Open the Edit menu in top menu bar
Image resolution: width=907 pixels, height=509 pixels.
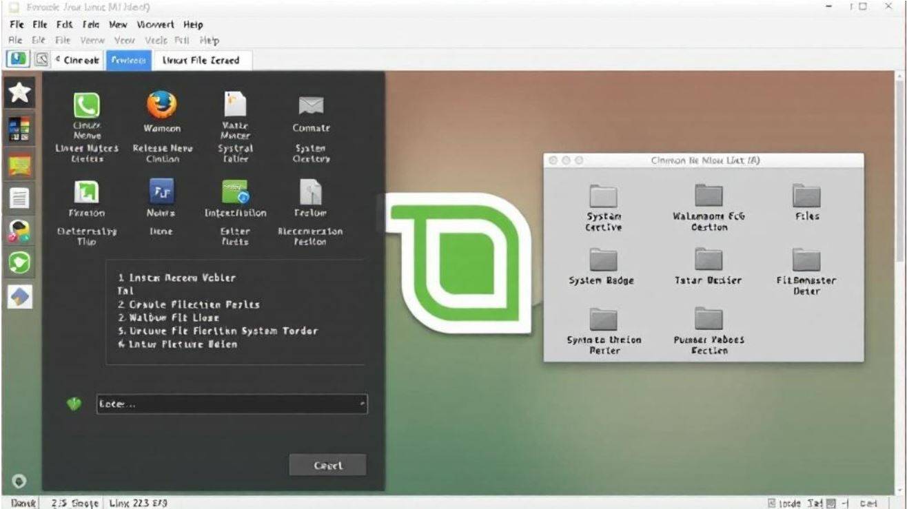[64, 25]
